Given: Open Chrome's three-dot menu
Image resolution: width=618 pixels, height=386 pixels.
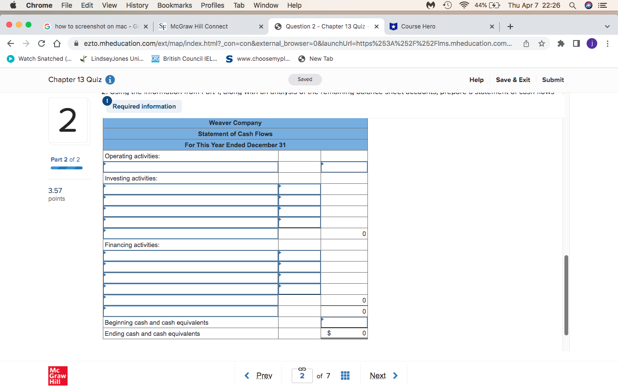Looking at the screenshot, I should coord(607,43).
